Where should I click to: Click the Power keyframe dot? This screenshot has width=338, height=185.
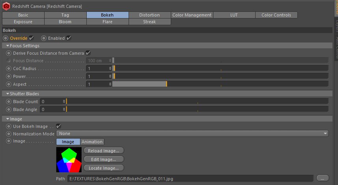coord(9,76)
